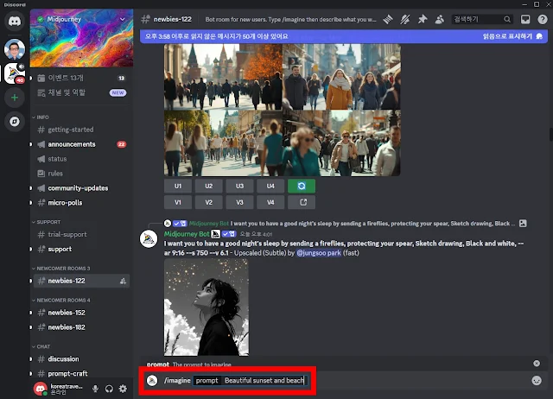Image resolution: width=553 pixels, height=399 pixels.
Task: Click the search magnifier icon
Action: (507, 19)
